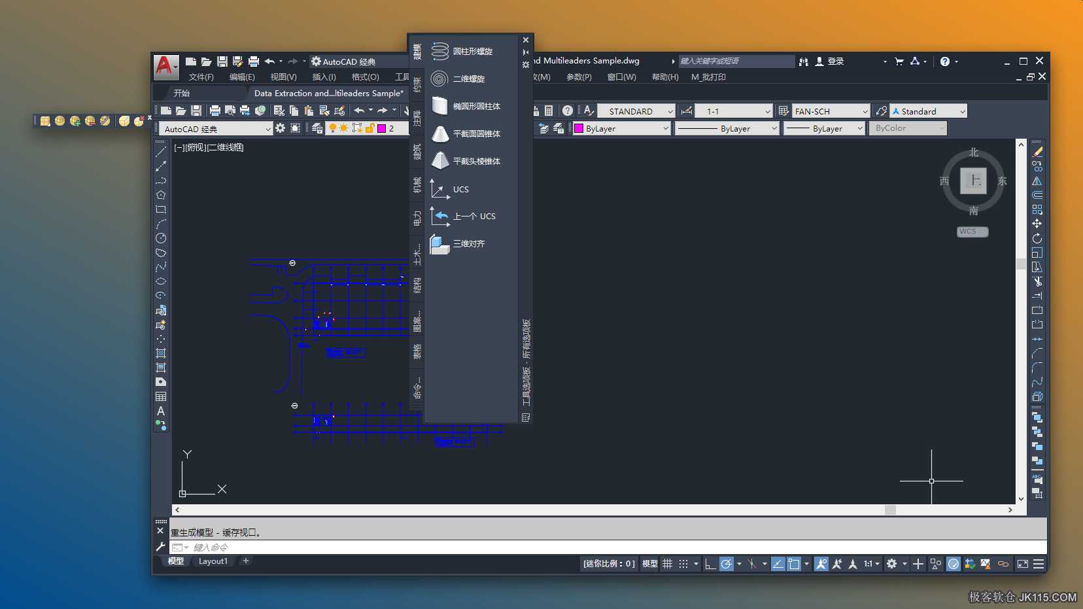The image size is (1083, 609).
Task: Toggle object snap tracking in status bar
Action: [x=778, y=564]
